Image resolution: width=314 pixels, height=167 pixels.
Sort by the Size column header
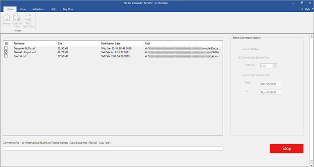(x=78, y=44)
